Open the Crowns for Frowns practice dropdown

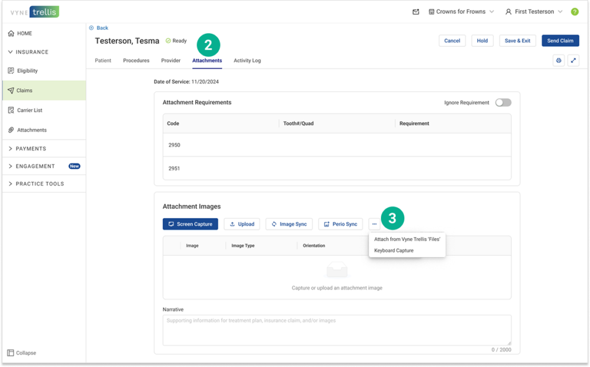[461, 11]
